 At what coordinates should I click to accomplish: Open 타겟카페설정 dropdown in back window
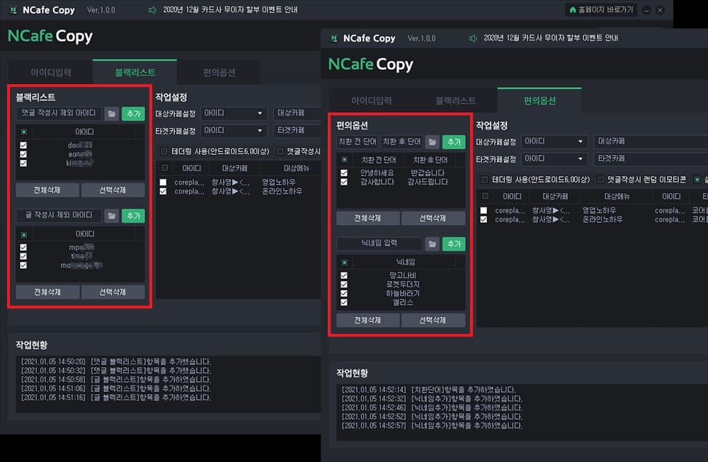[x=234, y=130]
